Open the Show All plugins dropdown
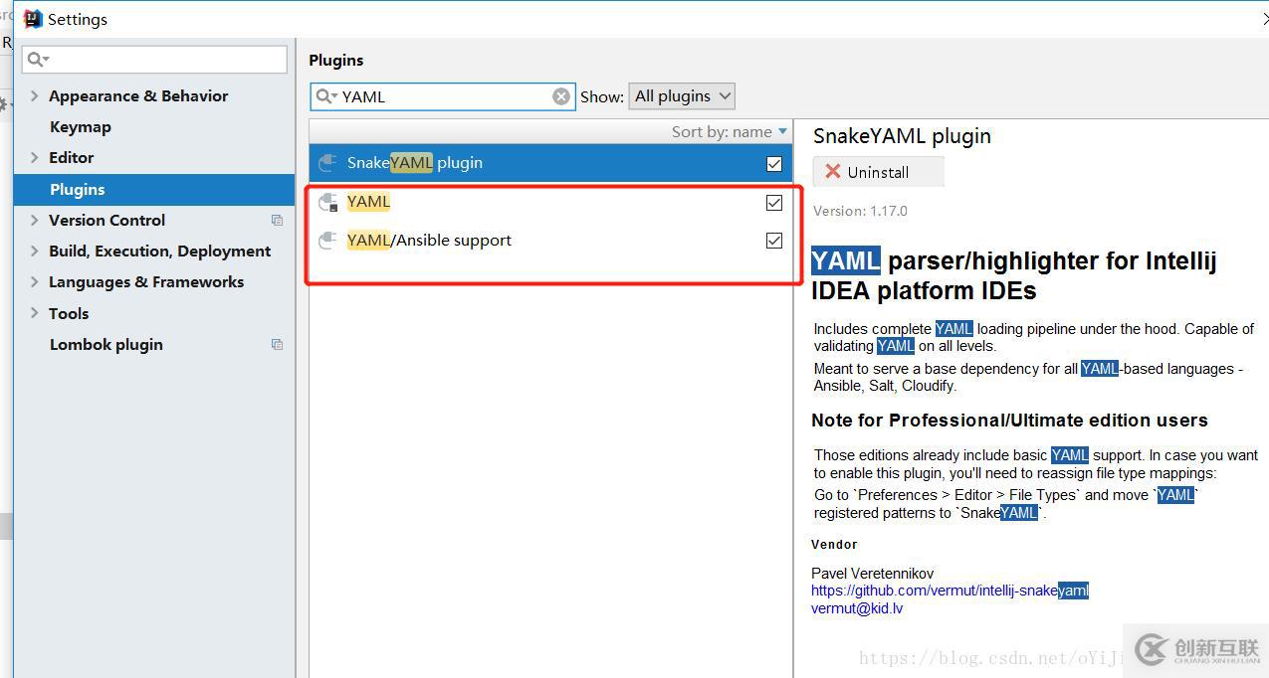This screenshot has height=678, width=1269. (682, 95)
